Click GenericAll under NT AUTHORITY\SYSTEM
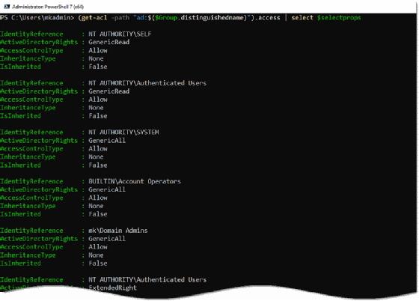This screenshot has height=301, width=419. tap(107, 140)
